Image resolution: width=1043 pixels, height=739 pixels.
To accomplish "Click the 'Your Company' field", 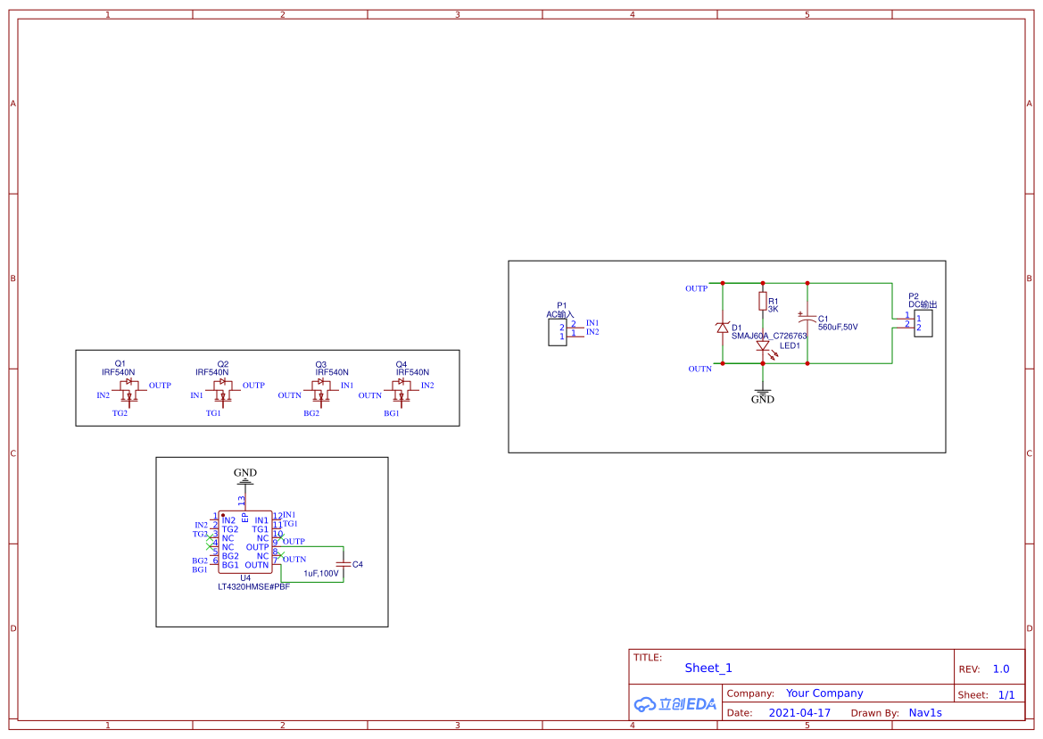I will tap(824, 693).
